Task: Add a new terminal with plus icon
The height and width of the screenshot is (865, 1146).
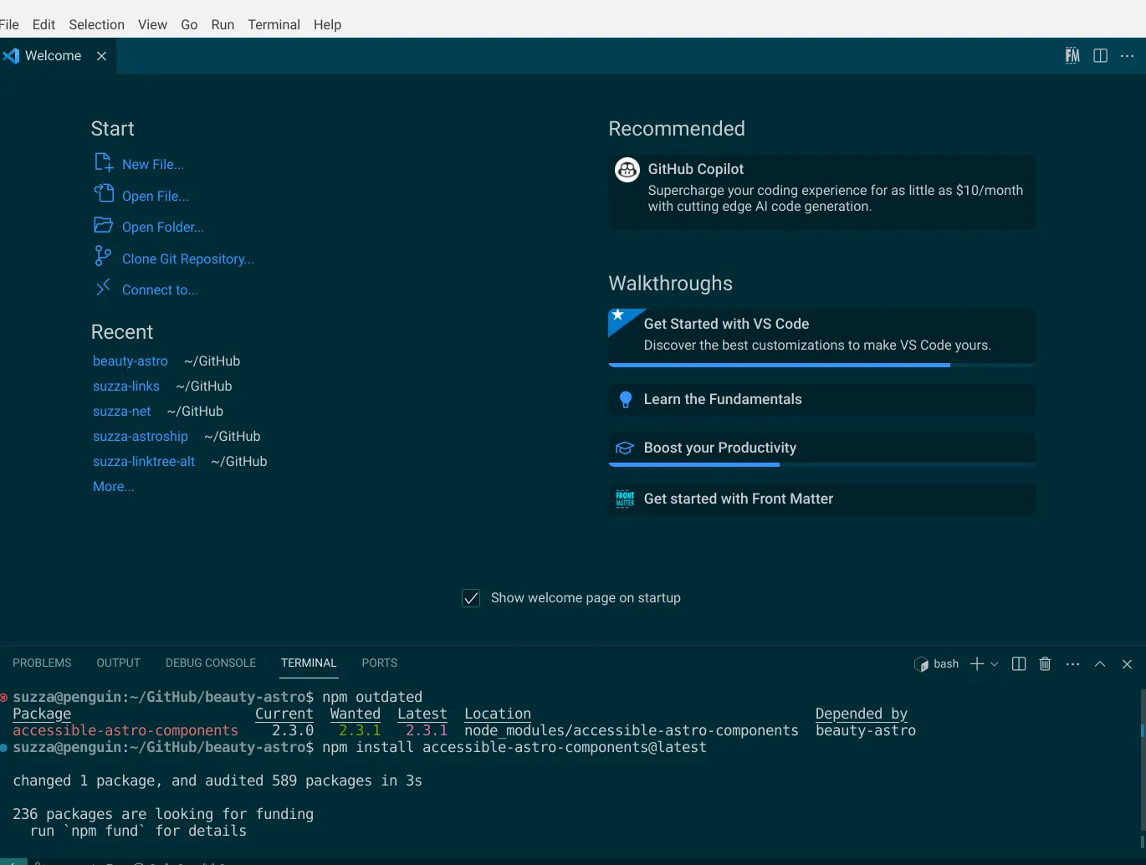Action: coord(976,664)
